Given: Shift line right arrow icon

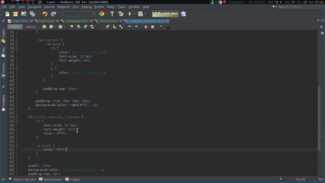Looking at the screenshot, I should point(136,27).
